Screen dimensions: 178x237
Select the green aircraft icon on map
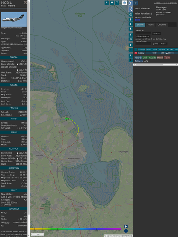[67, 118]
